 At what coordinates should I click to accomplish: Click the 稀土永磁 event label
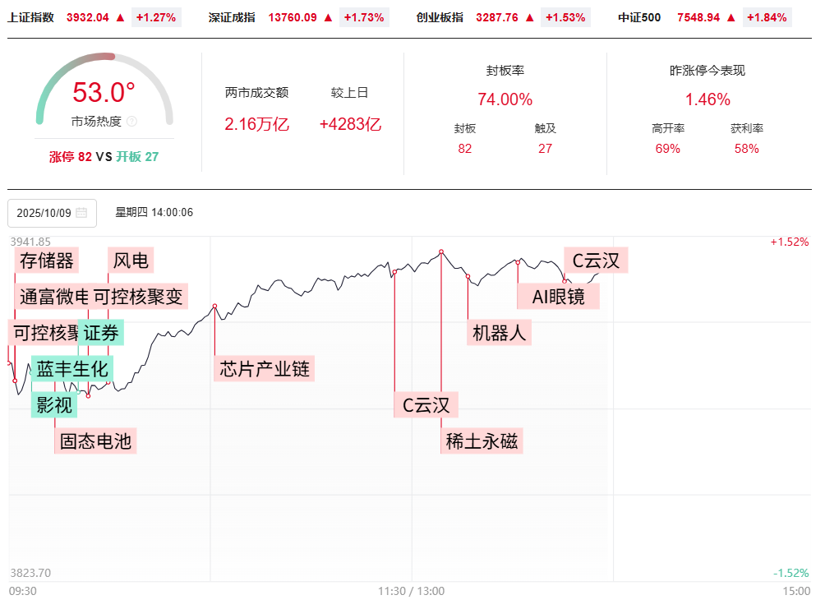(x=482, y=441)
